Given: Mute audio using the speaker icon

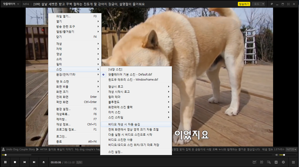Looking at the screenshot, I should [x=277, y=155].
